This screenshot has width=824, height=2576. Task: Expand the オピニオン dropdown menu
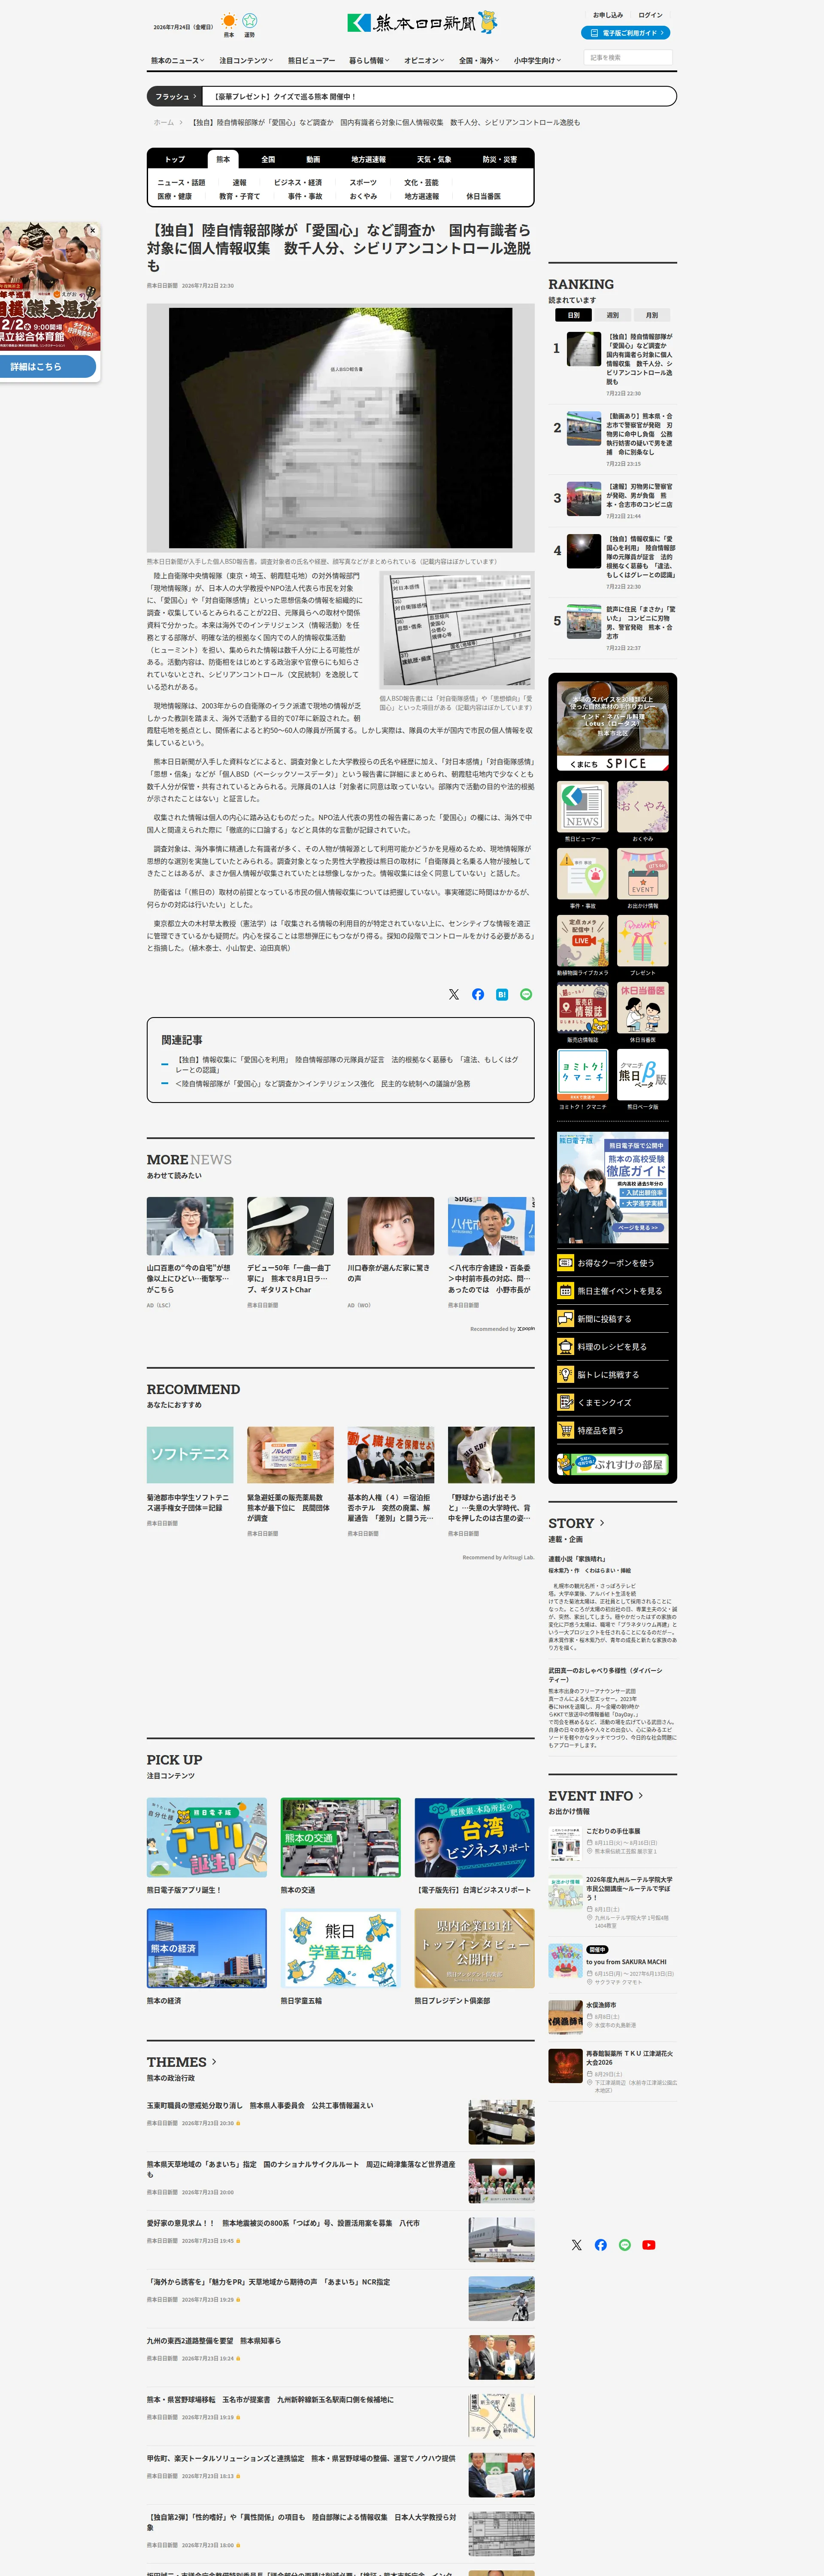click(424, 61)
